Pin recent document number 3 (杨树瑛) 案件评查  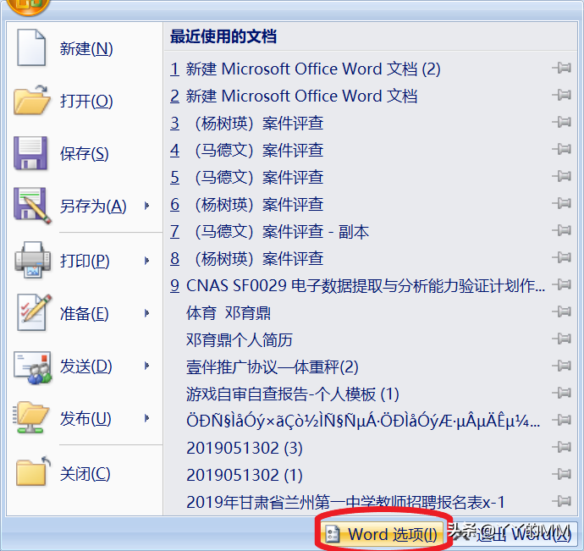pyautogui.click(x=562, y=122)
